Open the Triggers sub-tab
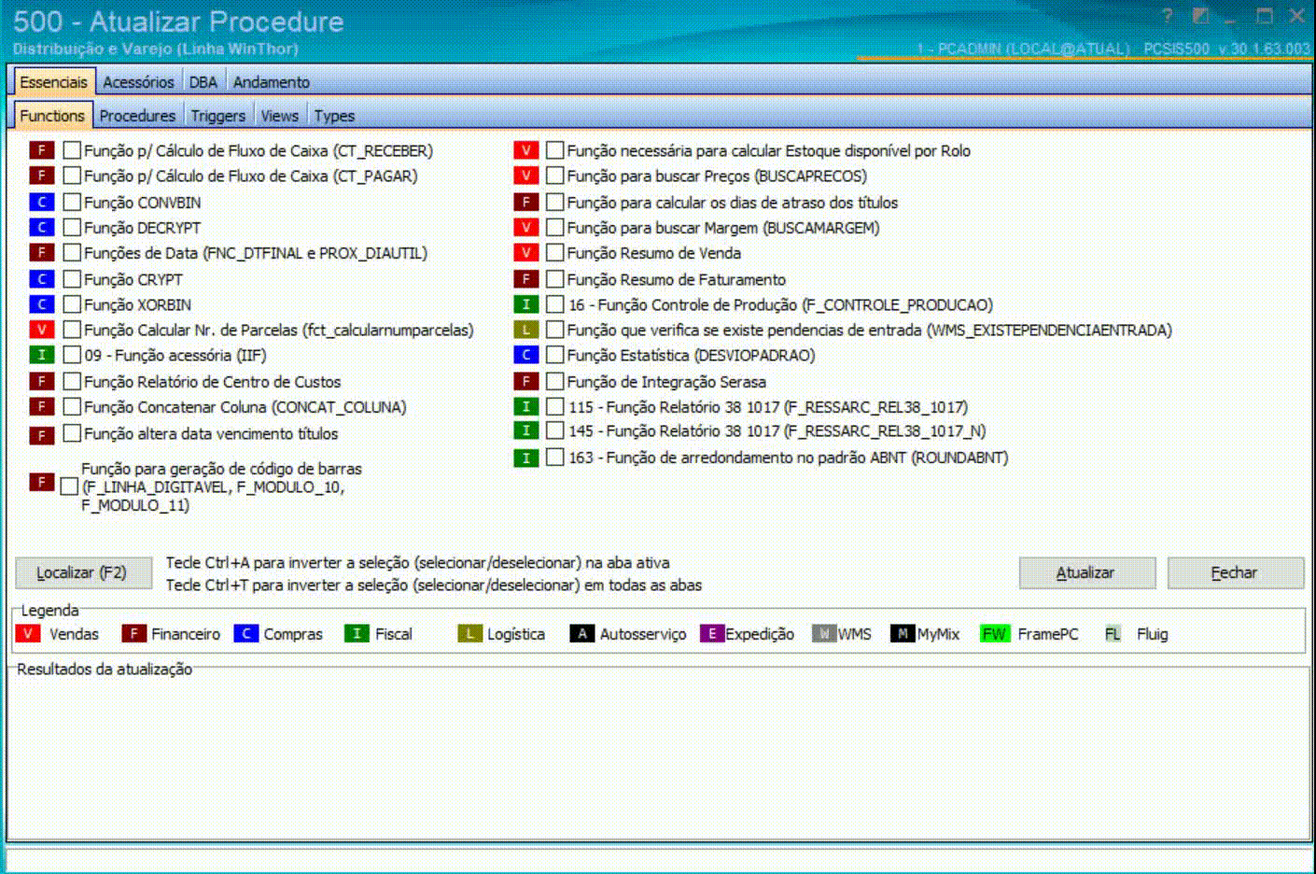 click(218, 116)
